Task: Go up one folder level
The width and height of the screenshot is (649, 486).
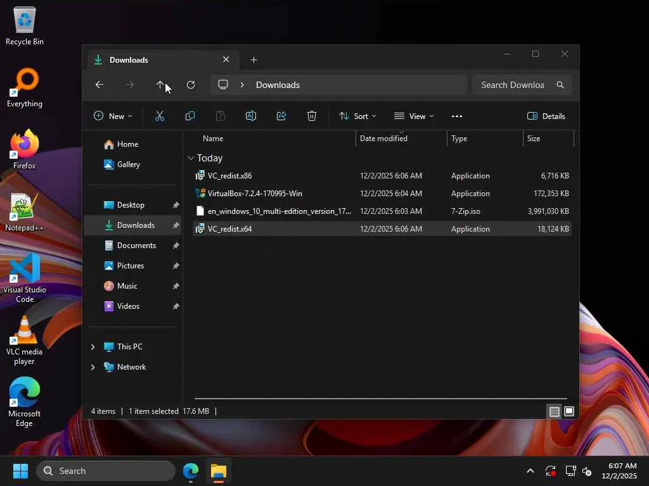Action: 160,85
